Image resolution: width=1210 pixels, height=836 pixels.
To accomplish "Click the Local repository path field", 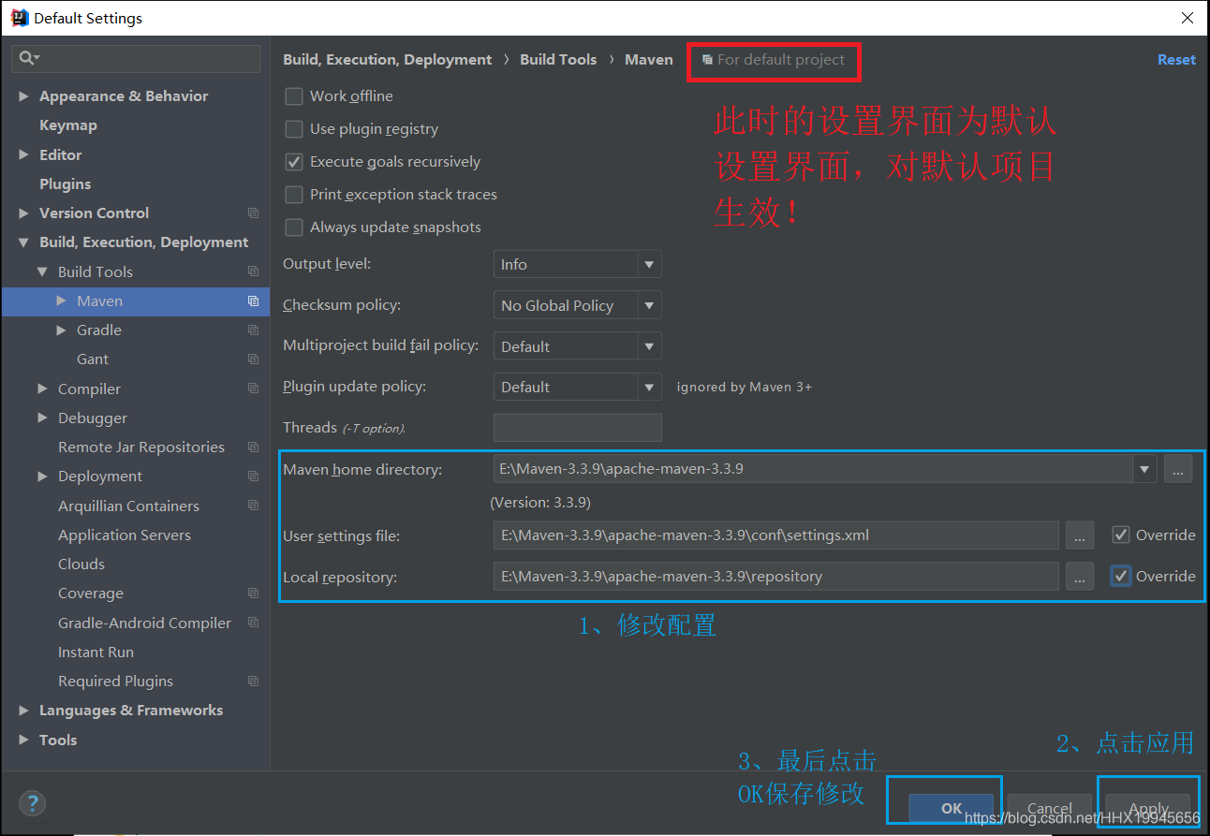I will 775,577.
